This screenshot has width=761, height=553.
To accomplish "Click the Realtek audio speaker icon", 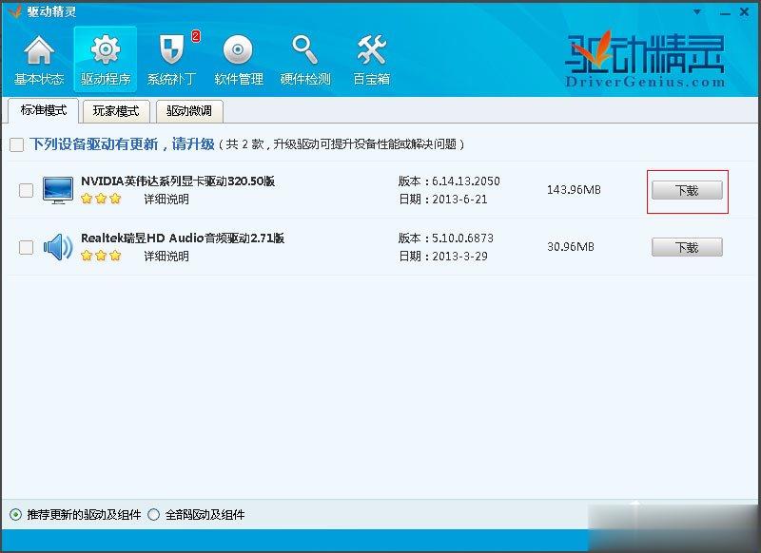I will click(58, 247).
